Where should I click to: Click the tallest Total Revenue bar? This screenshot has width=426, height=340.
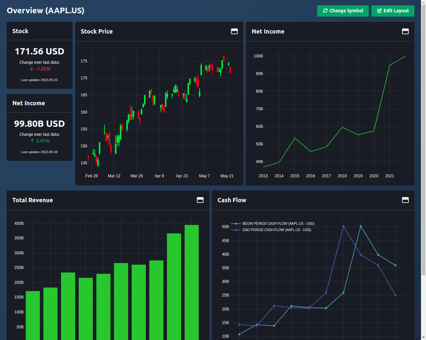(192, 282)
